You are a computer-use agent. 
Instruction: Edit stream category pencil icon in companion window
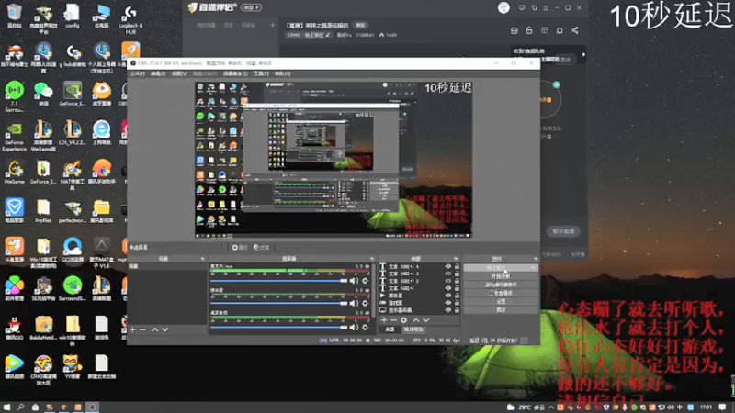tap(328, 35)
